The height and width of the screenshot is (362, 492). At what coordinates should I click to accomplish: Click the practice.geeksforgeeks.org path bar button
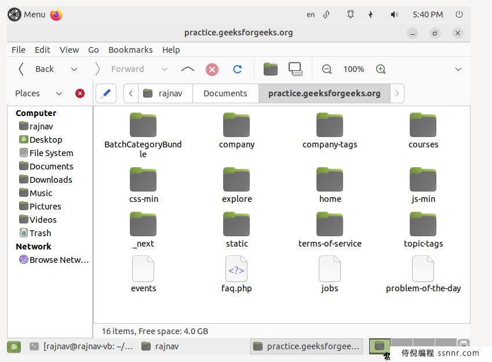[x=324, y=93]
